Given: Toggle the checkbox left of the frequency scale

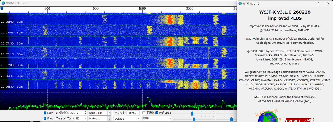Looking at the screenshot, I should [2, 9].
